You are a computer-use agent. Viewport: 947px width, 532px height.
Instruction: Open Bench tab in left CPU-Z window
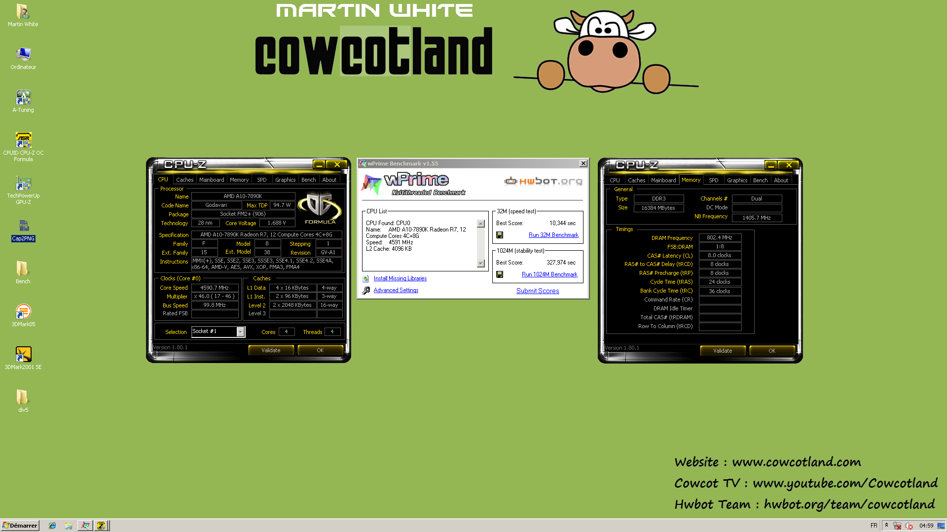pyautogui.click(x=308, y=180)
